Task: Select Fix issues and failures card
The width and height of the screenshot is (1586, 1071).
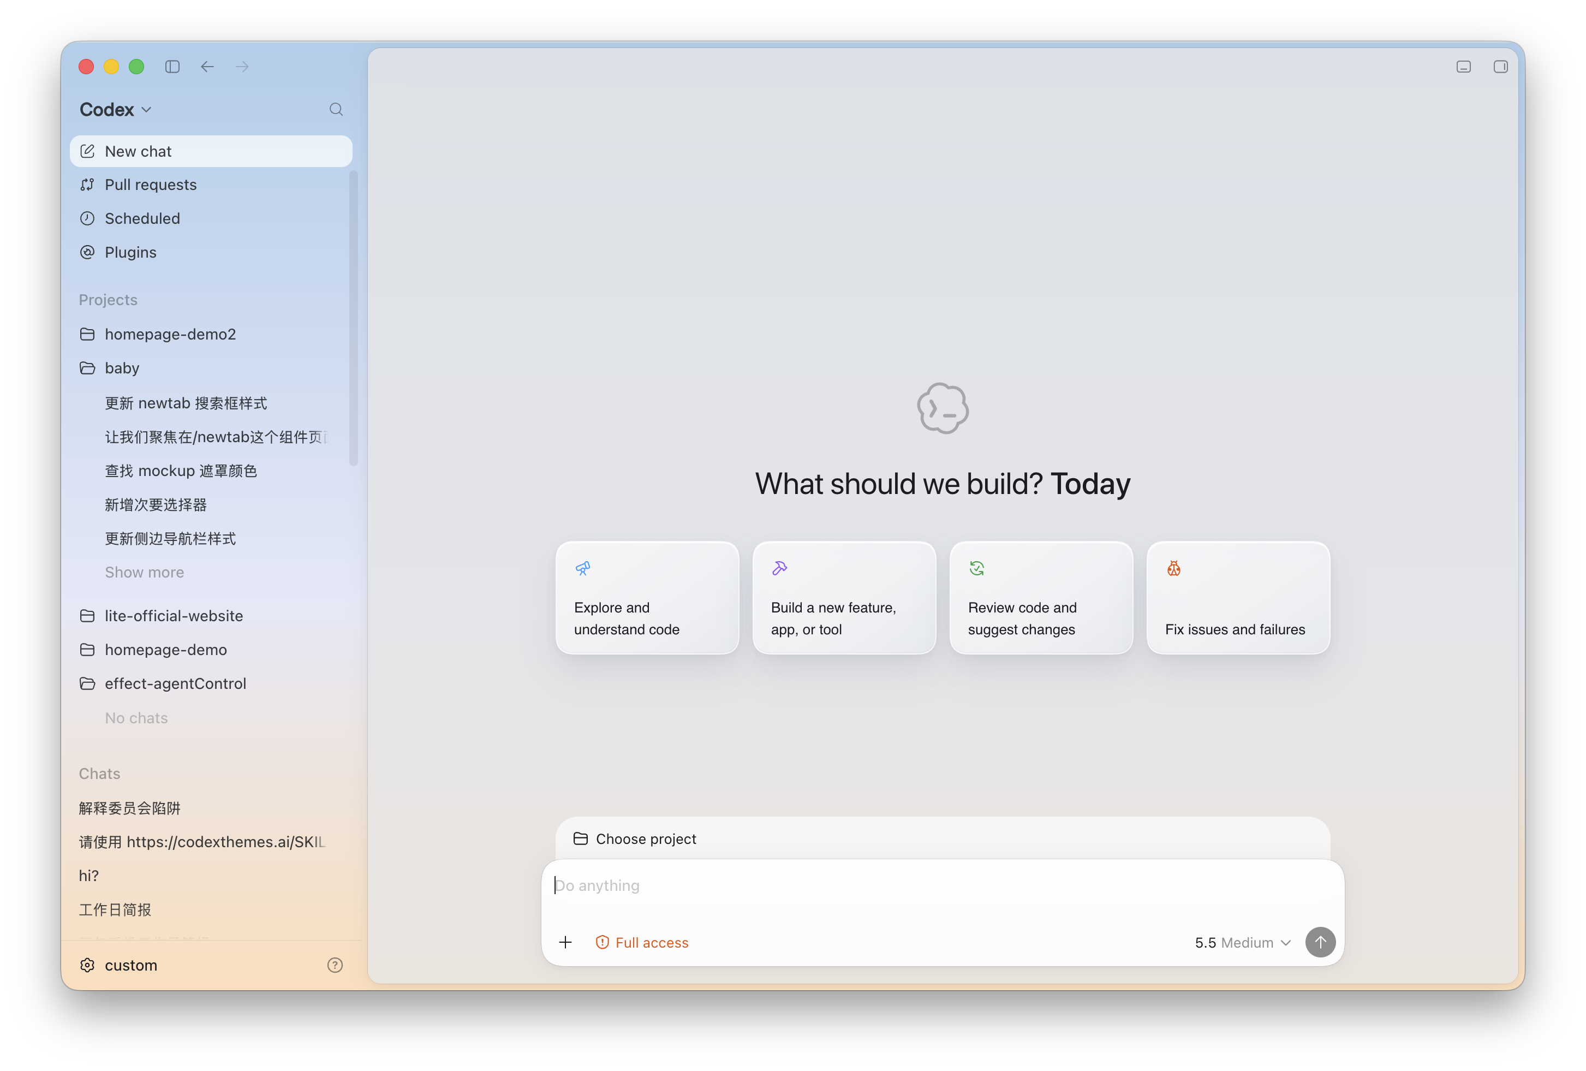Action: click(x=1238, y=598)
